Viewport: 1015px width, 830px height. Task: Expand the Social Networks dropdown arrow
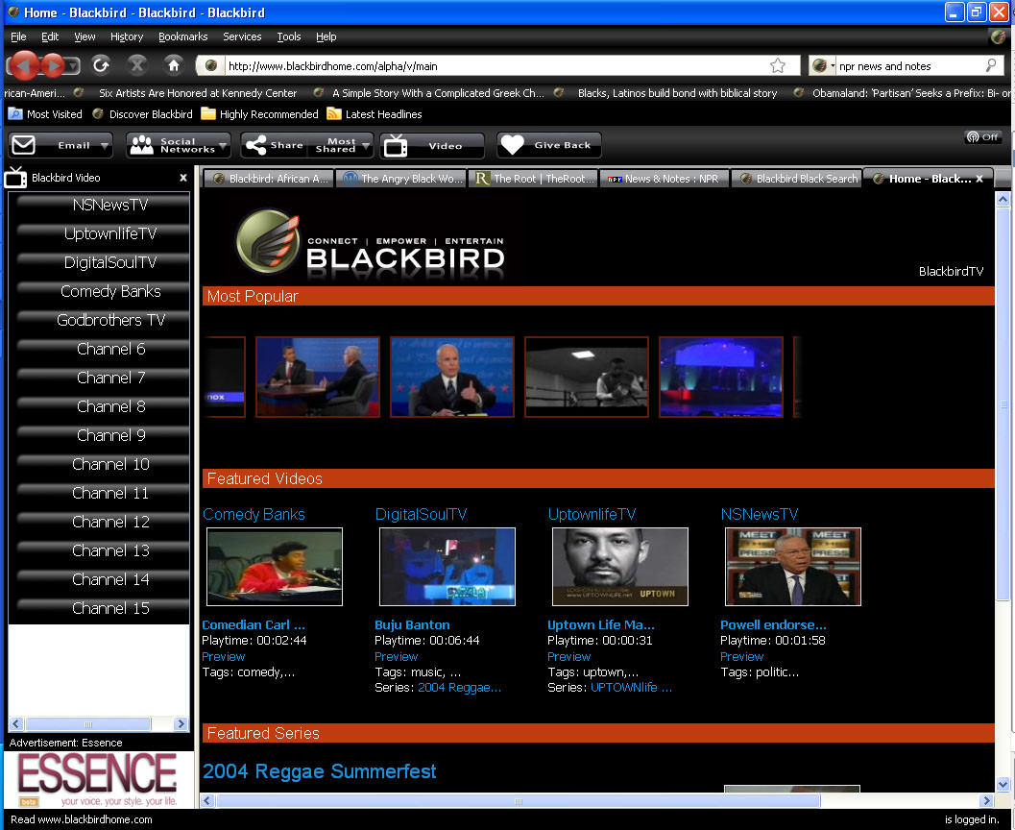222,146
